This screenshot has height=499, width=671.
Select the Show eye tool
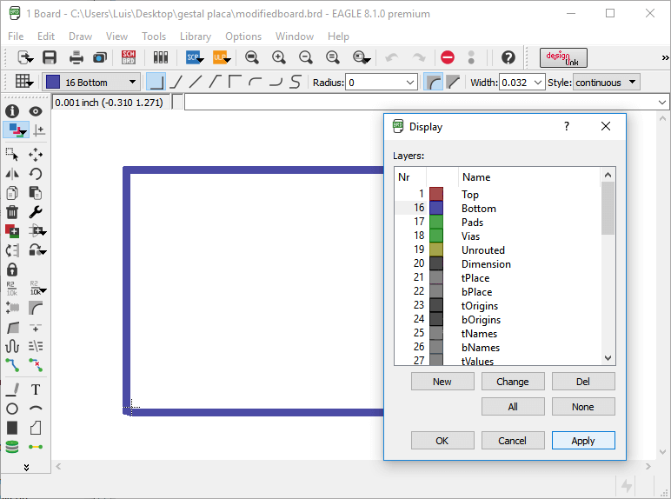36,111
